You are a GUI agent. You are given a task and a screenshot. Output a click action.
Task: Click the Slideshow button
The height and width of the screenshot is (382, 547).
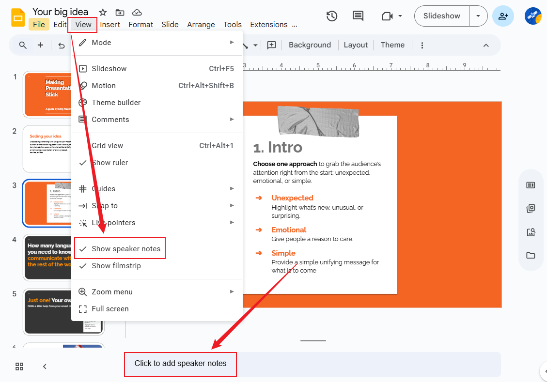click(441, 16)
